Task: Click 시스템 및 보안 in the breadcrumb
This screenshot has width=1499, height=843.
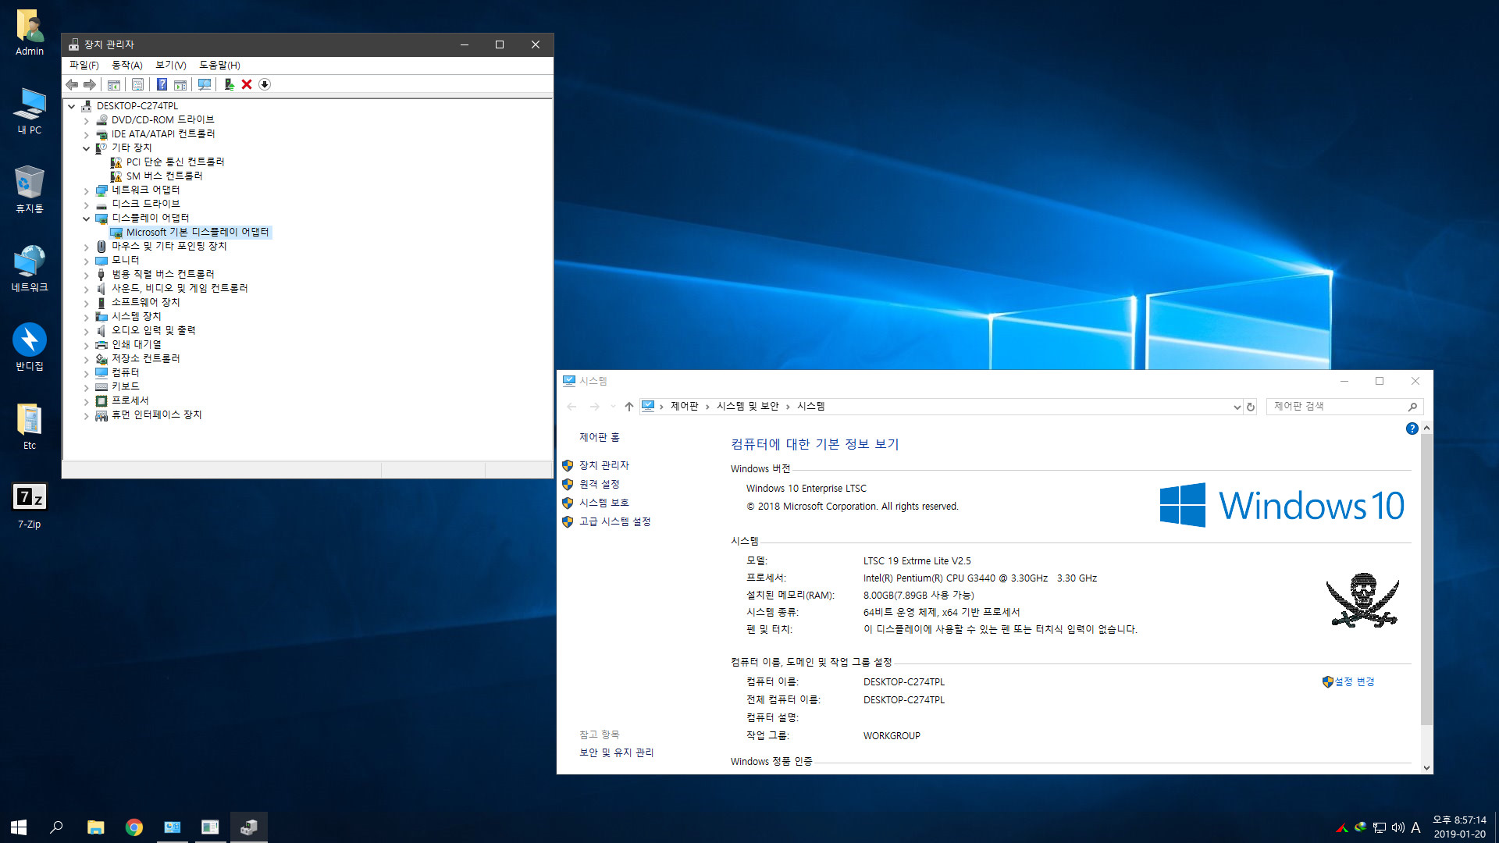Action: [747, 407]
